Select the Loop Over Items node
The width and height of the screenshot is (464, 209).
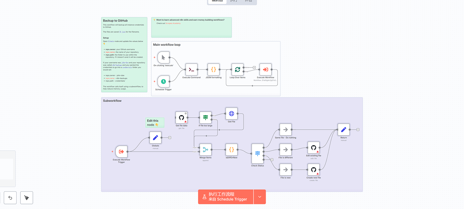coord(237,70)
